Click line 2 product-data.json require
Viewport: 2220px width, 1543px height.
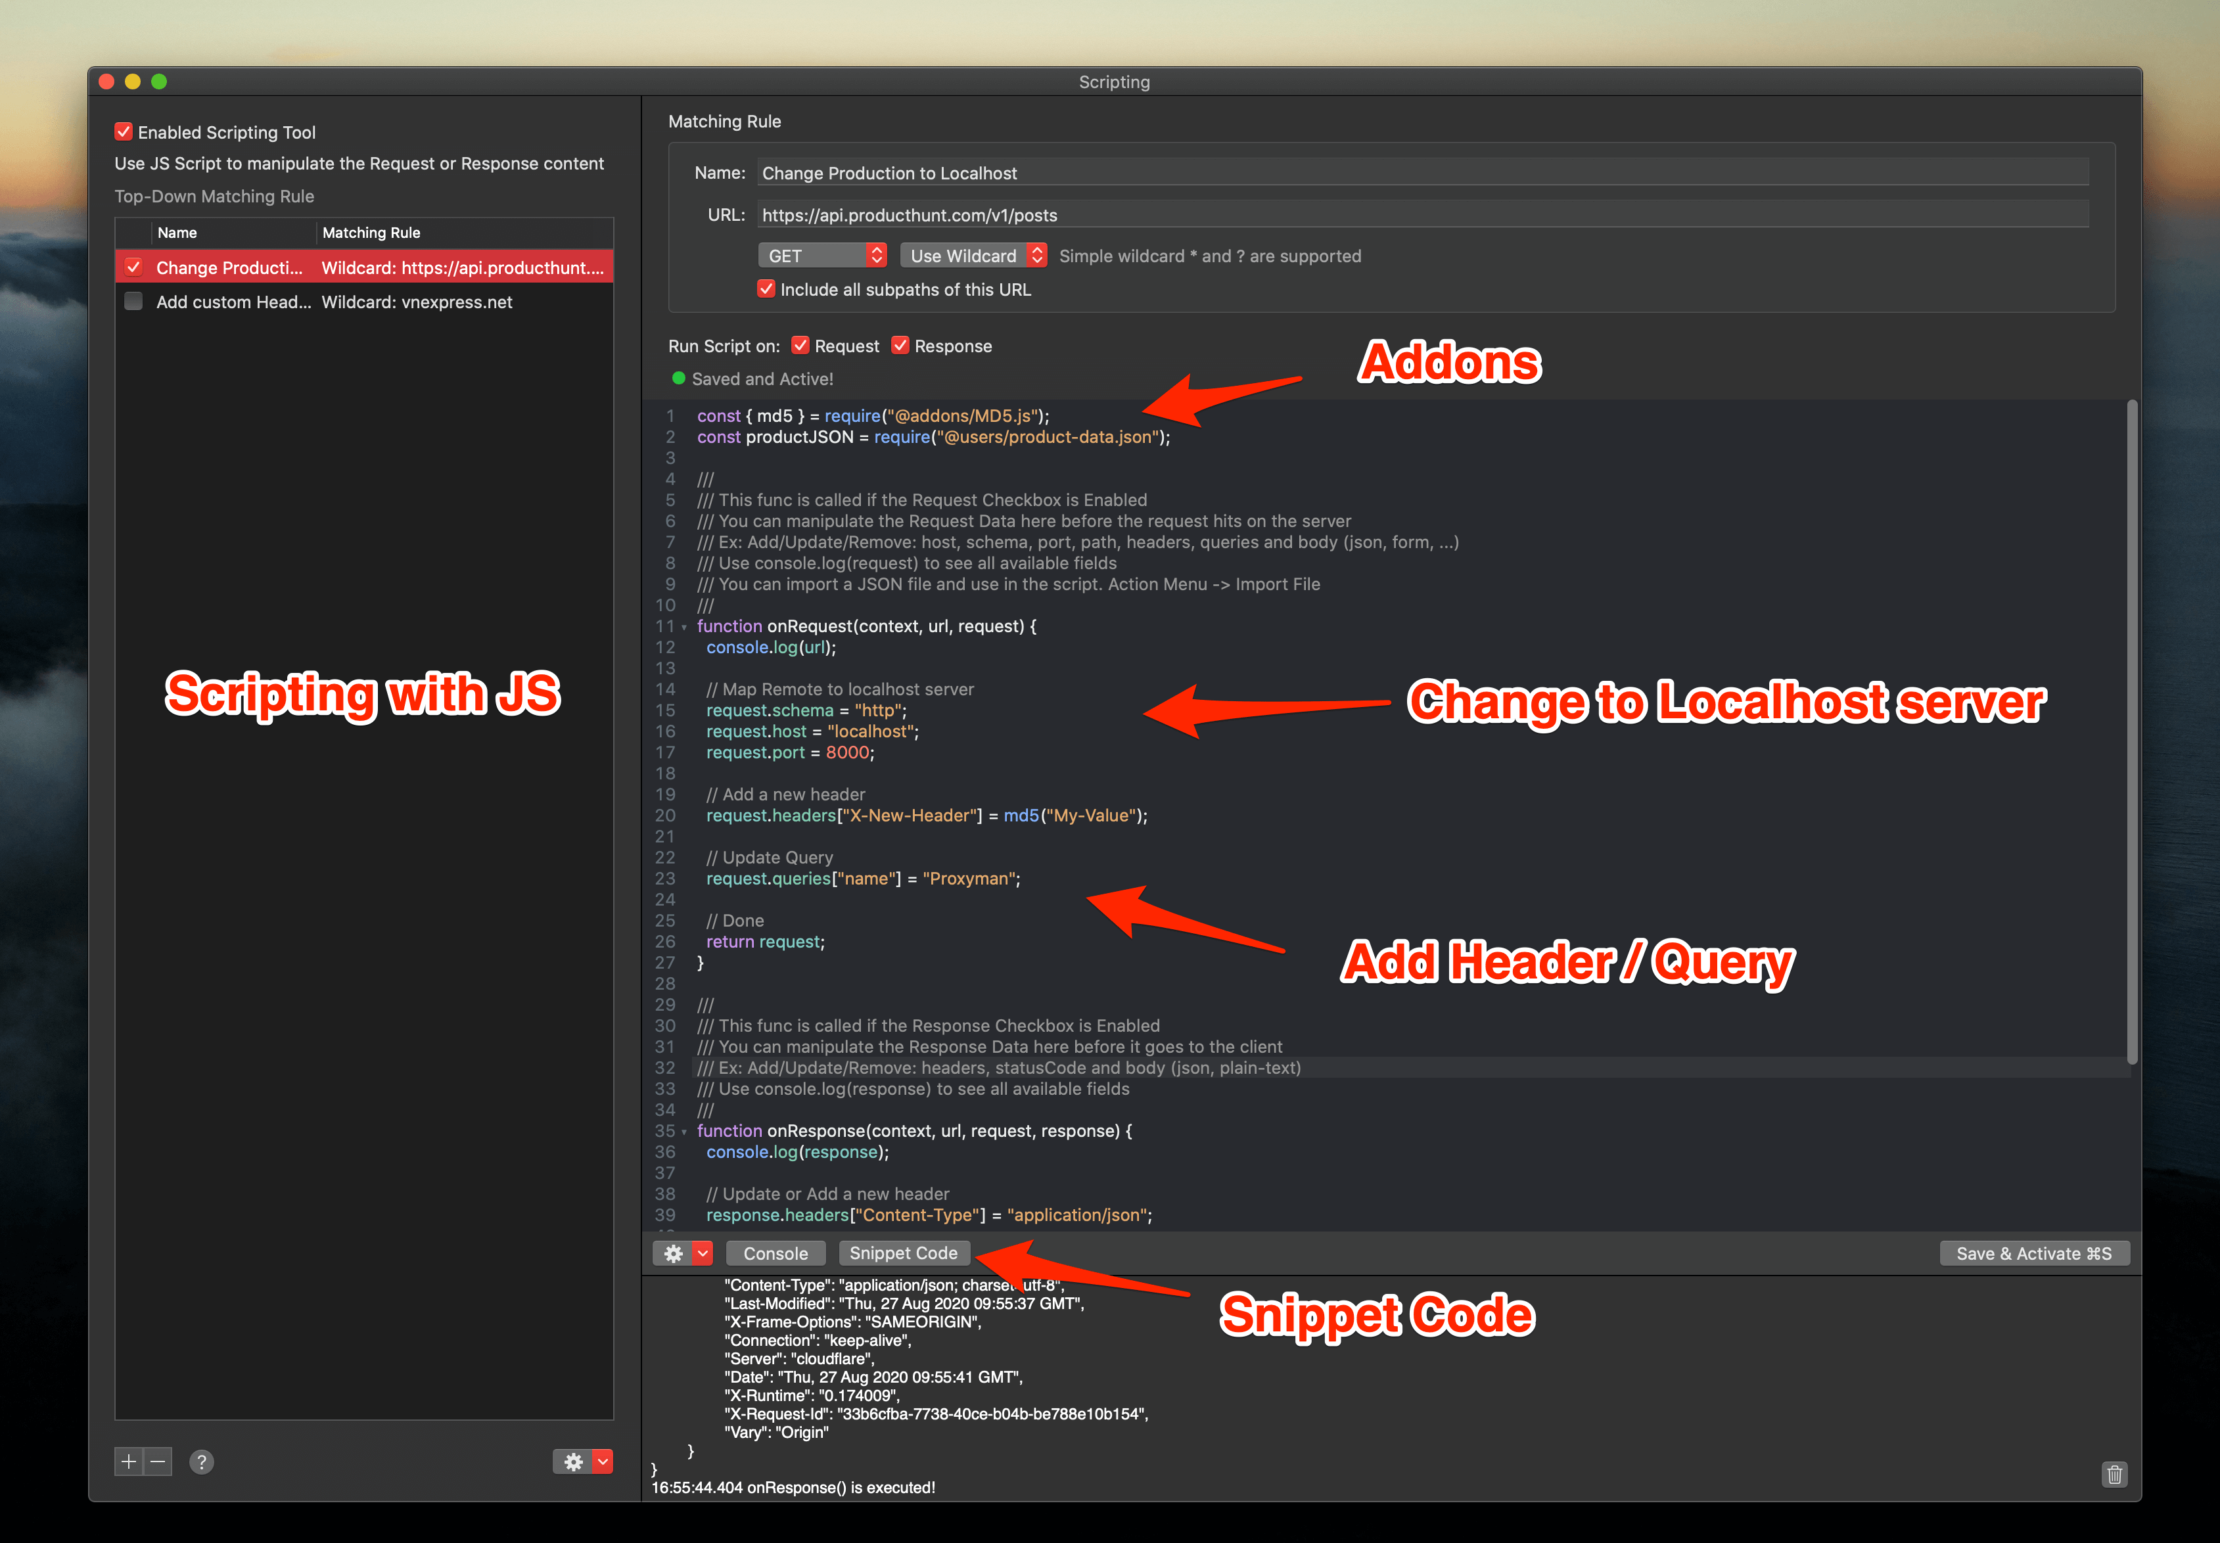[x=933, y=437]
